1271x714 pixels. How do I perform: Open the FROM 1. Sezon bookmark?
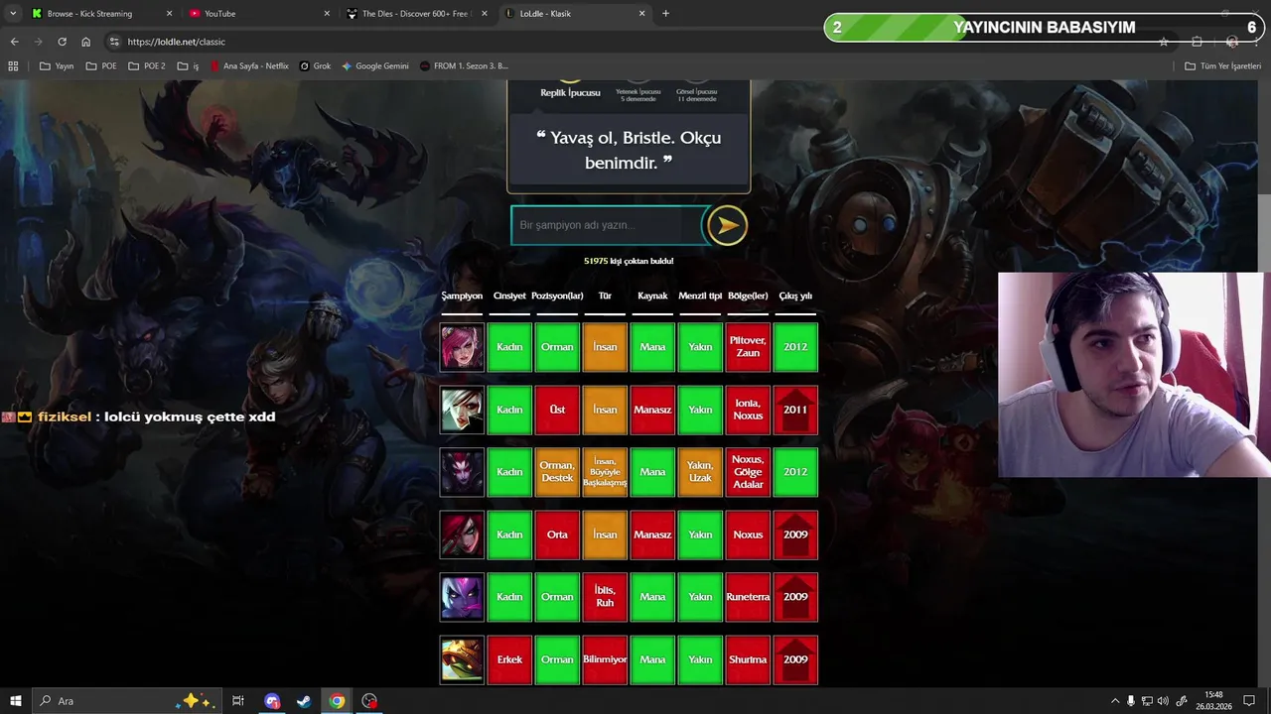click(x=464, y=66)
